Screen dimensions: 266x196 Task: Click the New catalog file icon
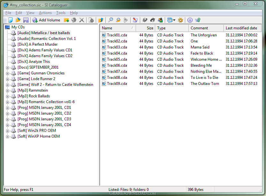11,20
